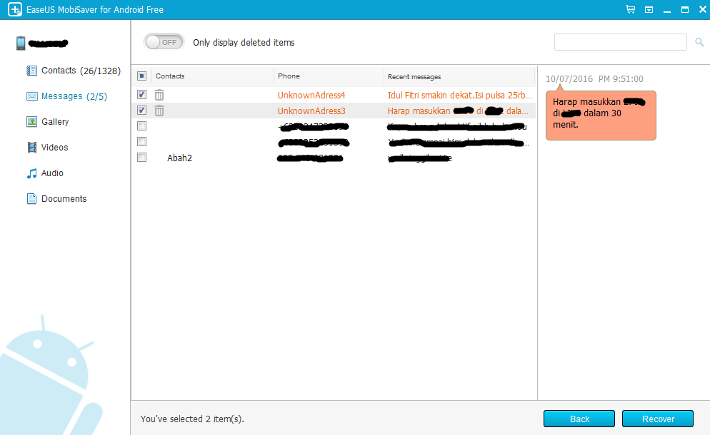Click trash icon in UnknownAdress4 row

click(159, 95)
